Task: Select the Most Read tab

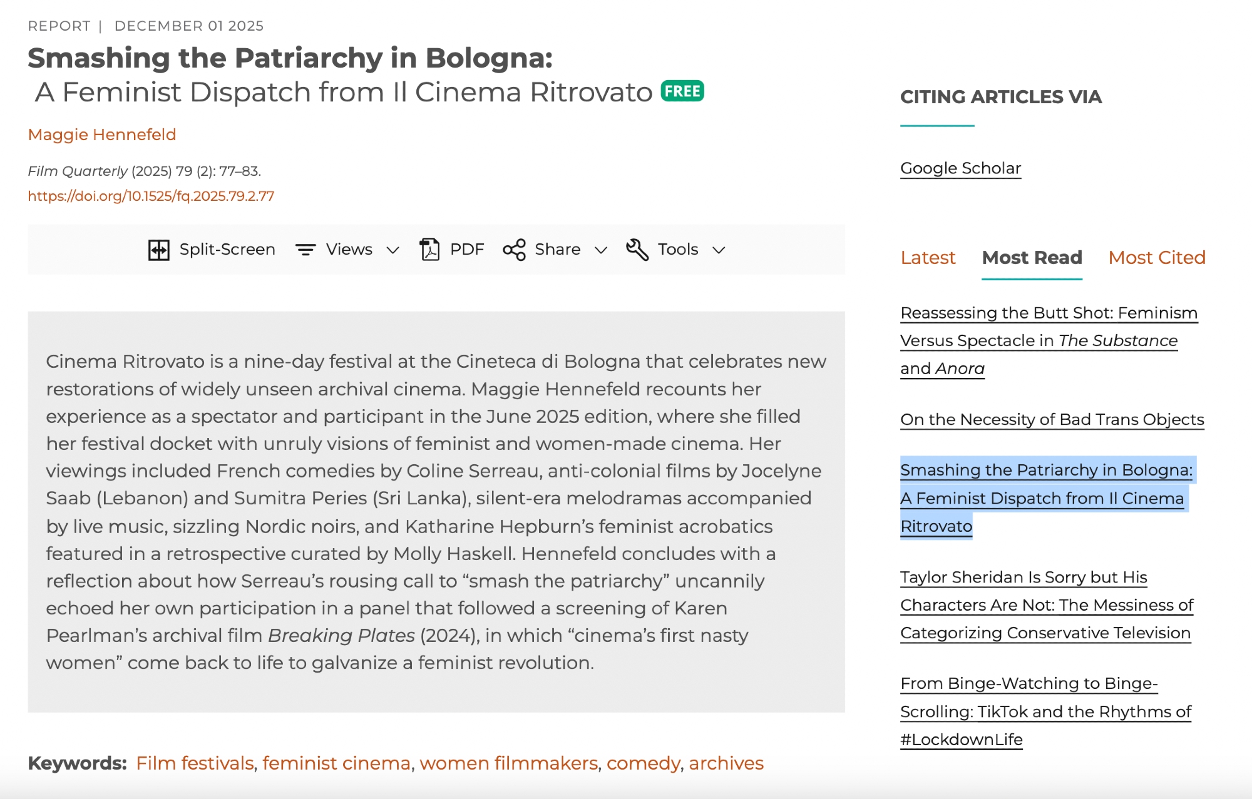Action: click(x=1032, y=258)
